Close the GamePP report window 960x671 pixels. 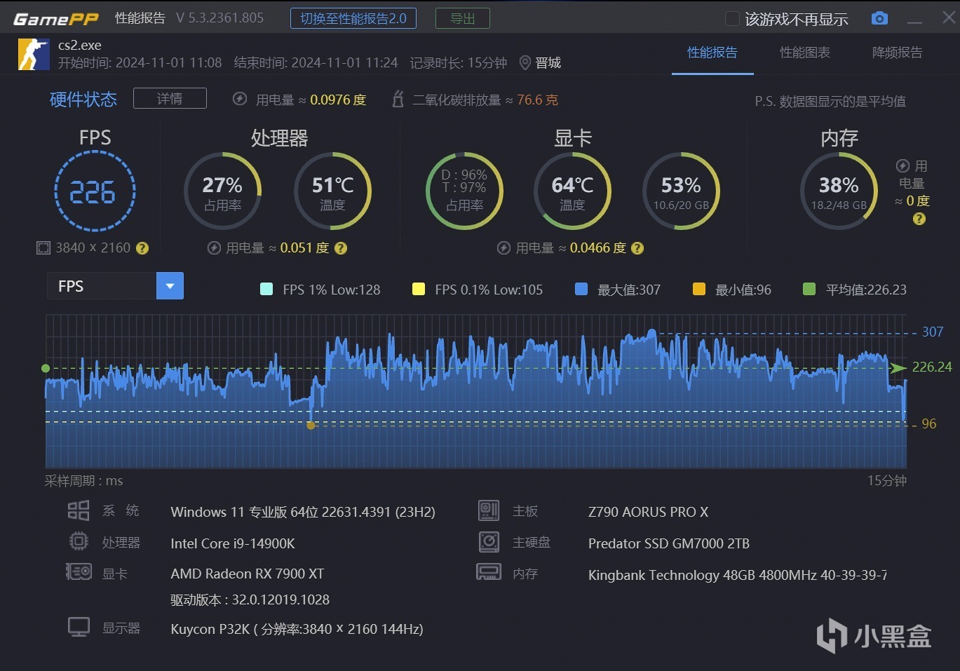point(949,18)
